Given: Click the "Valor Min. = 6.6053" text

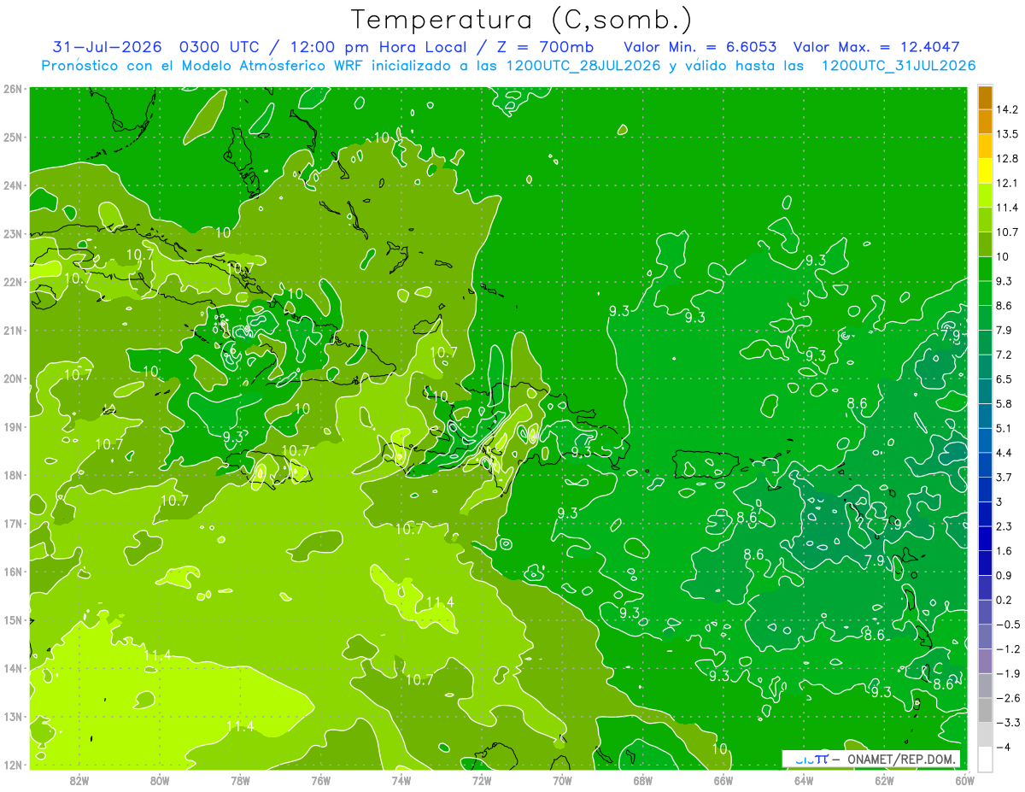Looking at the screenshot, I should 700,46.
